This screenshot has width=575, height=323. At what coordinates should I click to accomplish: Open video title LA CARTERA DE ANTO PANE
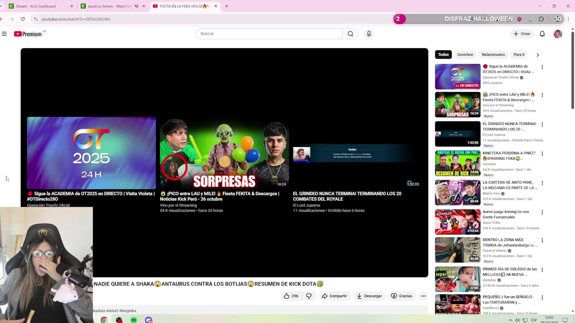click(x=509, y=185)
